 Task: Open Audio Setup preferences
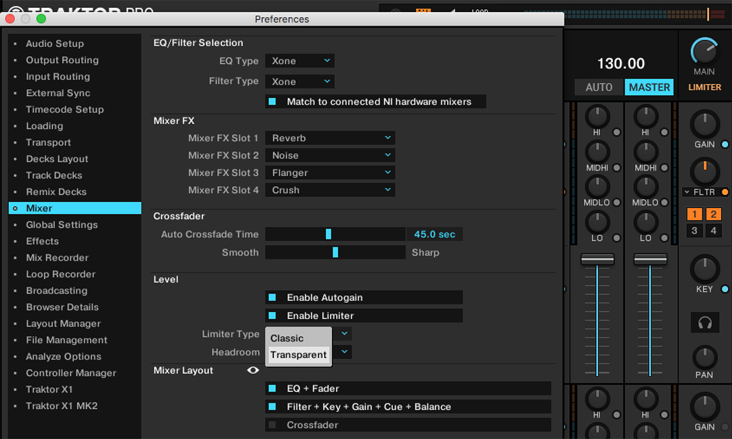(x=55, y=44)
